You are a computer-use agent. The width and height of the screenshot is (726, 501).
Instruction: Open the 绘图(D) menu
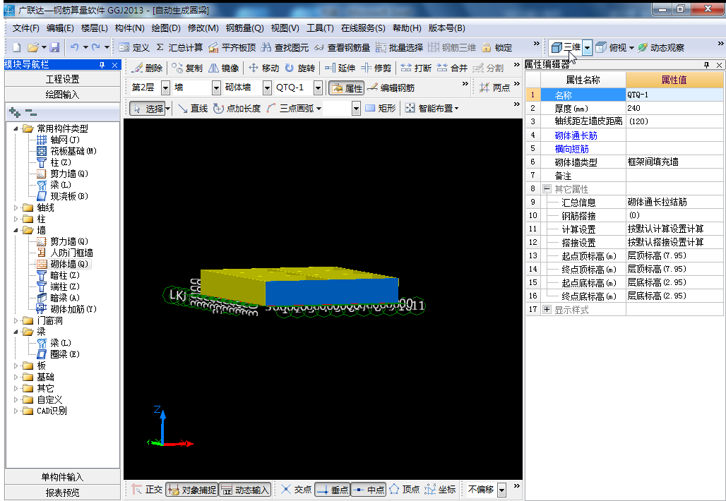[166, 28]
